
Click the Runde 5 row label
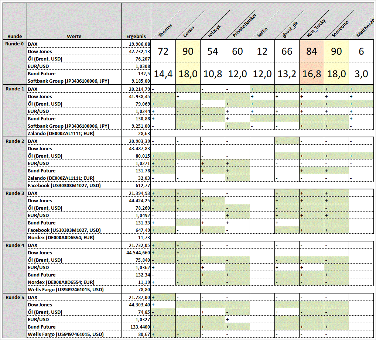click(x=15, y=297)
